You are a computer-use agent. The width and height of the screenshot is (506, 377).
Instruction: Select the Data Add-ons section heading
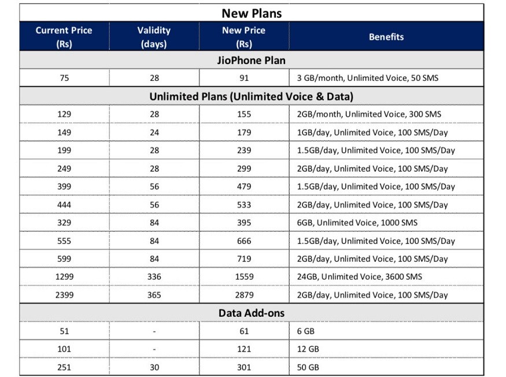point(252,313)
